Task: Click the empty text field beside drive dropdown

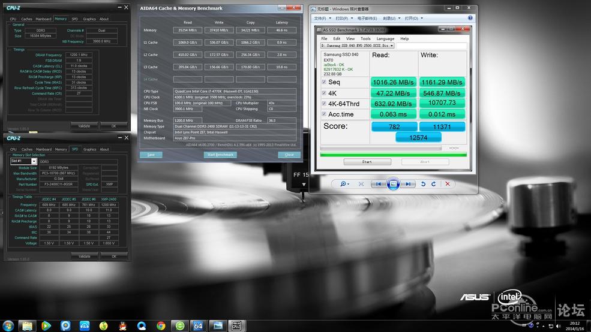Action: (431, 46)
